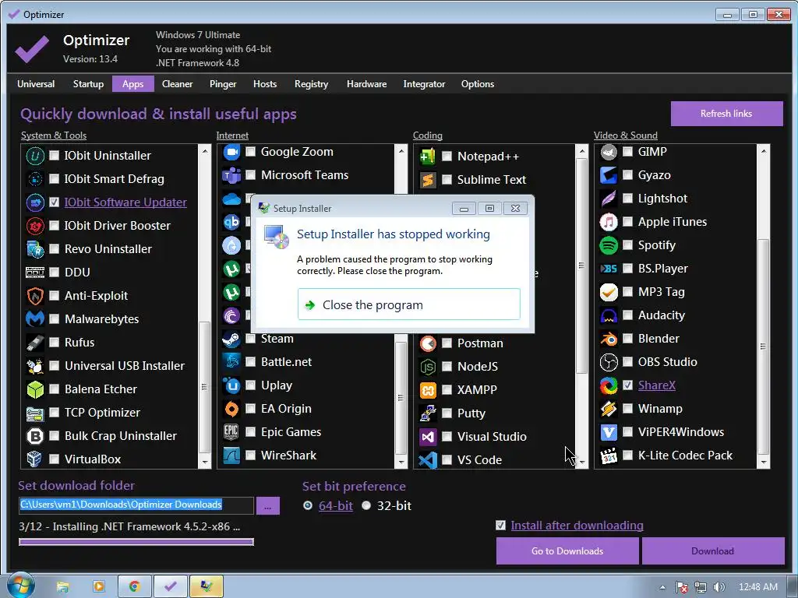Click the DDU icon
Viewport: 798px width, 598px height.
(35, 273)
